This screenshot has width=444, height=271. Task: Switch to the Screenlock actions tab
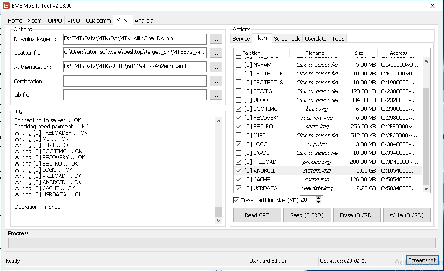(x=287, y=38)
